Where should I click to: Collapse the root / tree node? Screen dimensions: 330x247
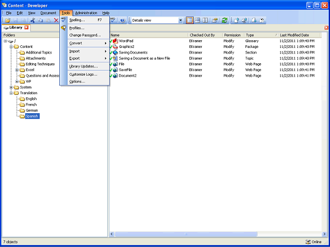pyautogui.click(x=5, y=41)
